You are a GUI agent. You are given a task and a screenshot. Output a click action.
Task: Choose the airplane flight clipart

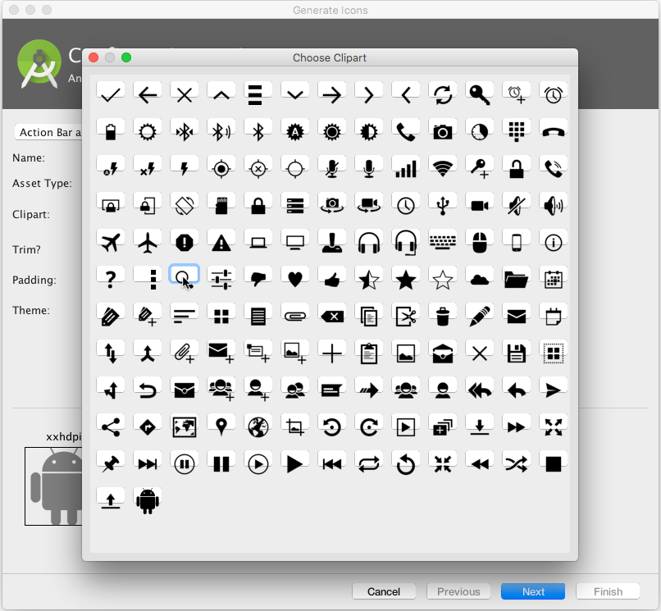[x=147, y=241]
